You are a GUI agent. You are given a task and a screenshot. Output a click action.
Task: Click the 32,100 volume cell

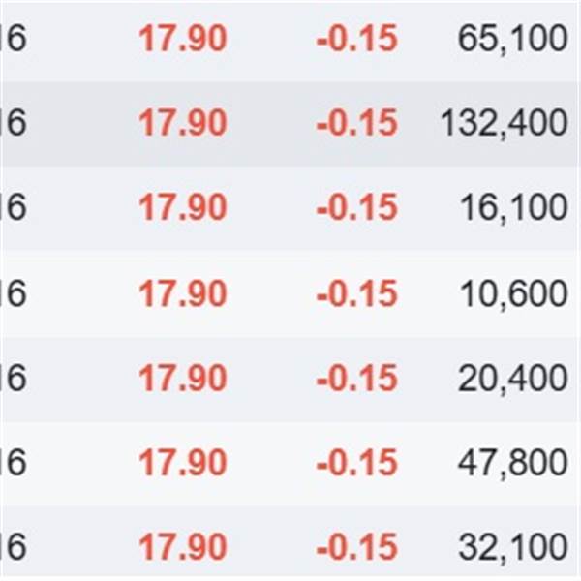pos(512,548)
